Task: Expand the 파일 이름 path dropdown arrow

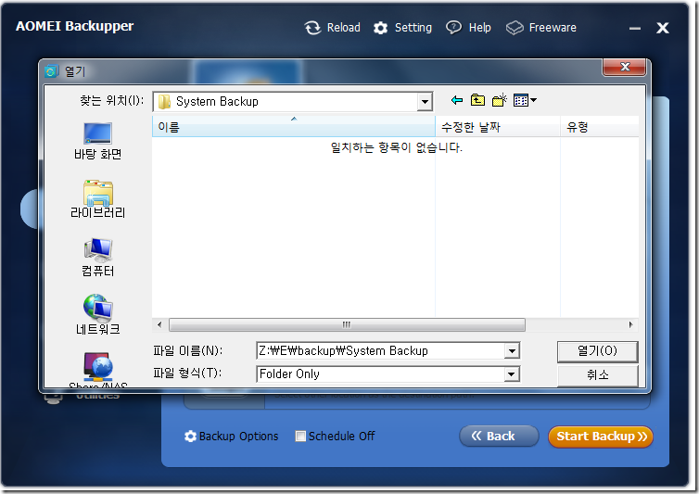Action: click(513, 351)
